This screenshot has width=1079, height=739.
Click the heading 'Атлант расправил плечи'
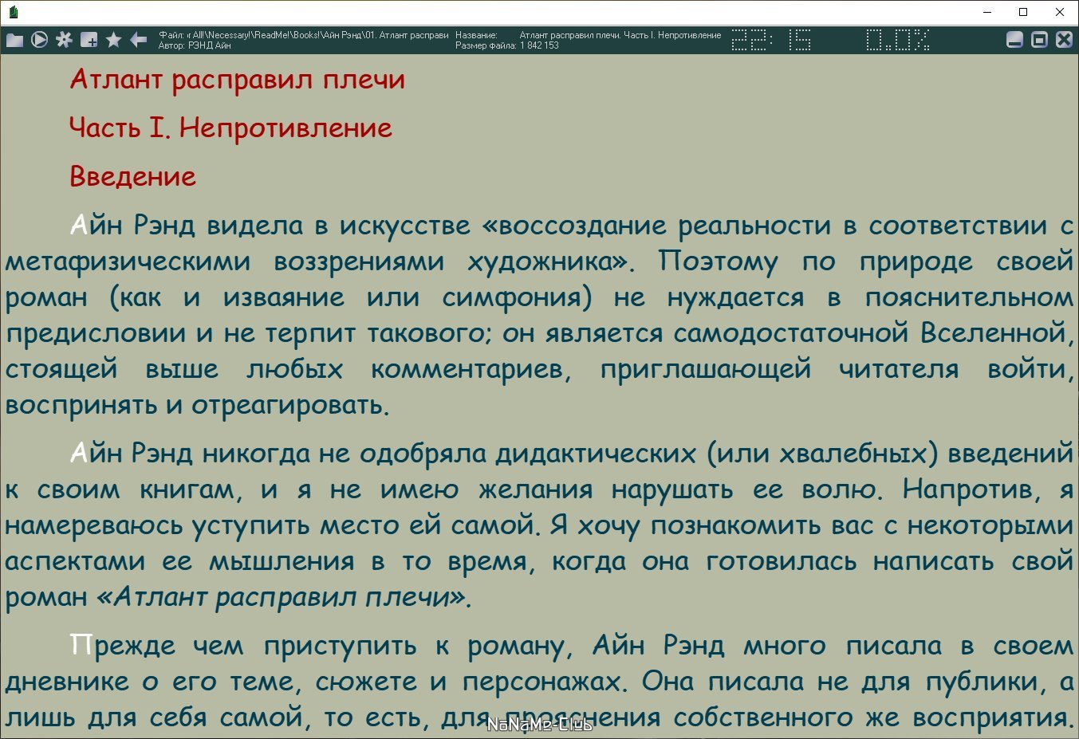pos(238,80)
